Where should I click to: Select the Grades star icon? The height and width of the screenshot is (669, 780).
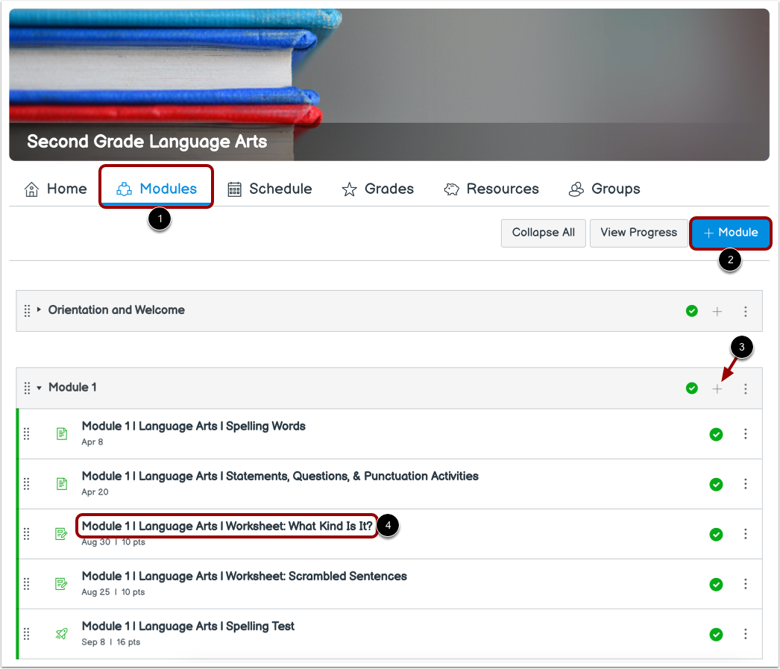tap(349, 189)
